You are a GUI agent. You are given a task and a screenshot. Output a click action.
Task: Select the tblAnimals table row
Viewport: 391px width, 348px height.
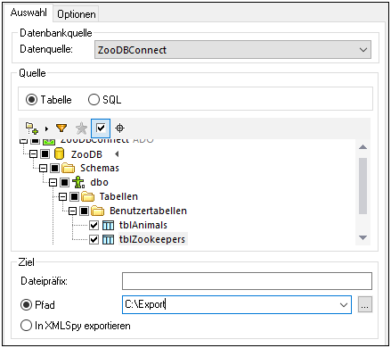click(x=143, y=225)
